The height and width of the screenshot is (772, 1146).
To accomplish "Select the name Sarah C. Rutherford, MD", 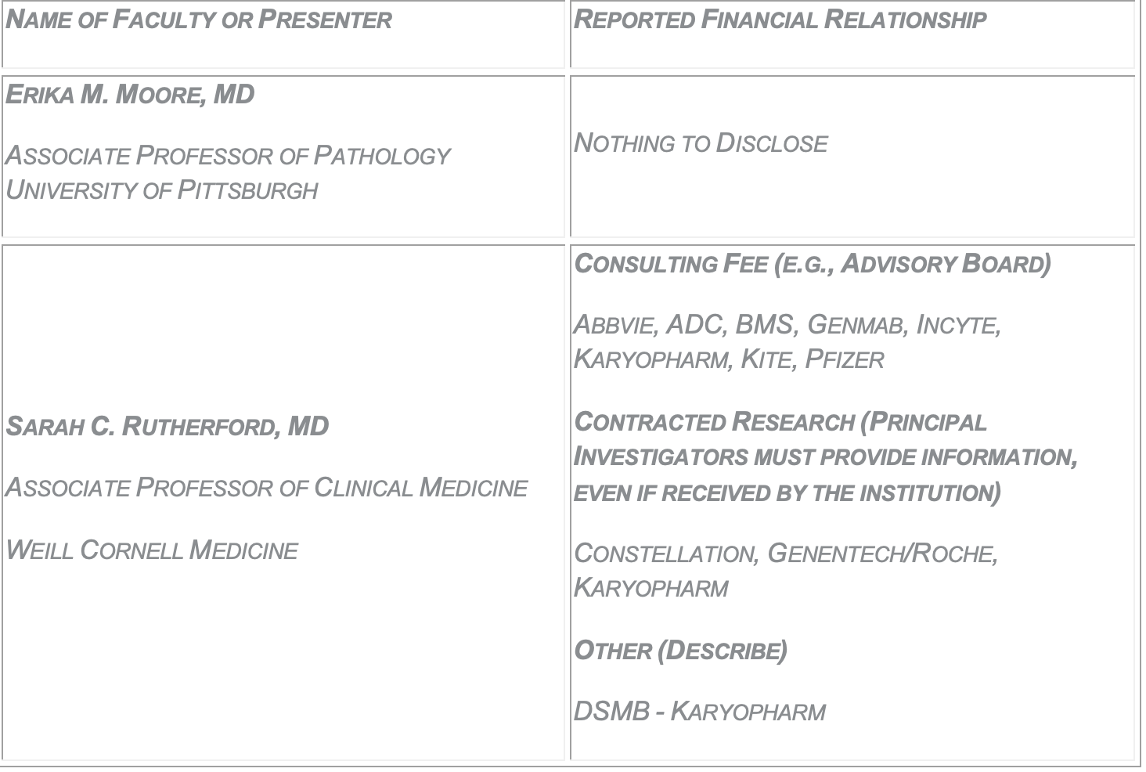I will point(167,427).
